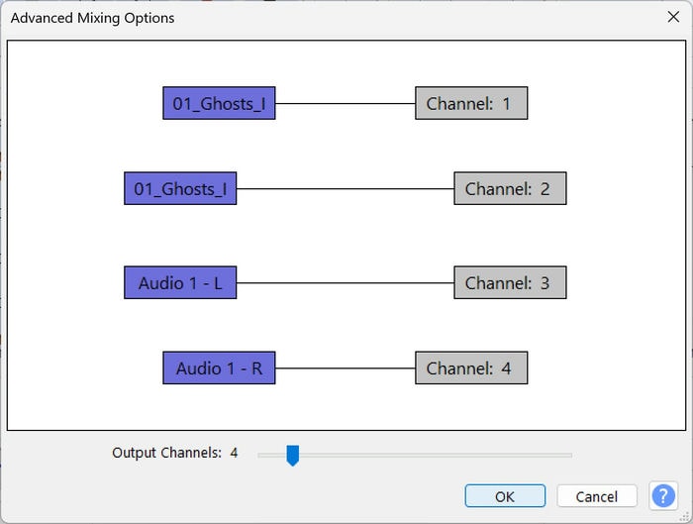693x524 pixels.
Task: Click the link line joining Audio 1 - R to Channel 4
Action: pos(345,368)
